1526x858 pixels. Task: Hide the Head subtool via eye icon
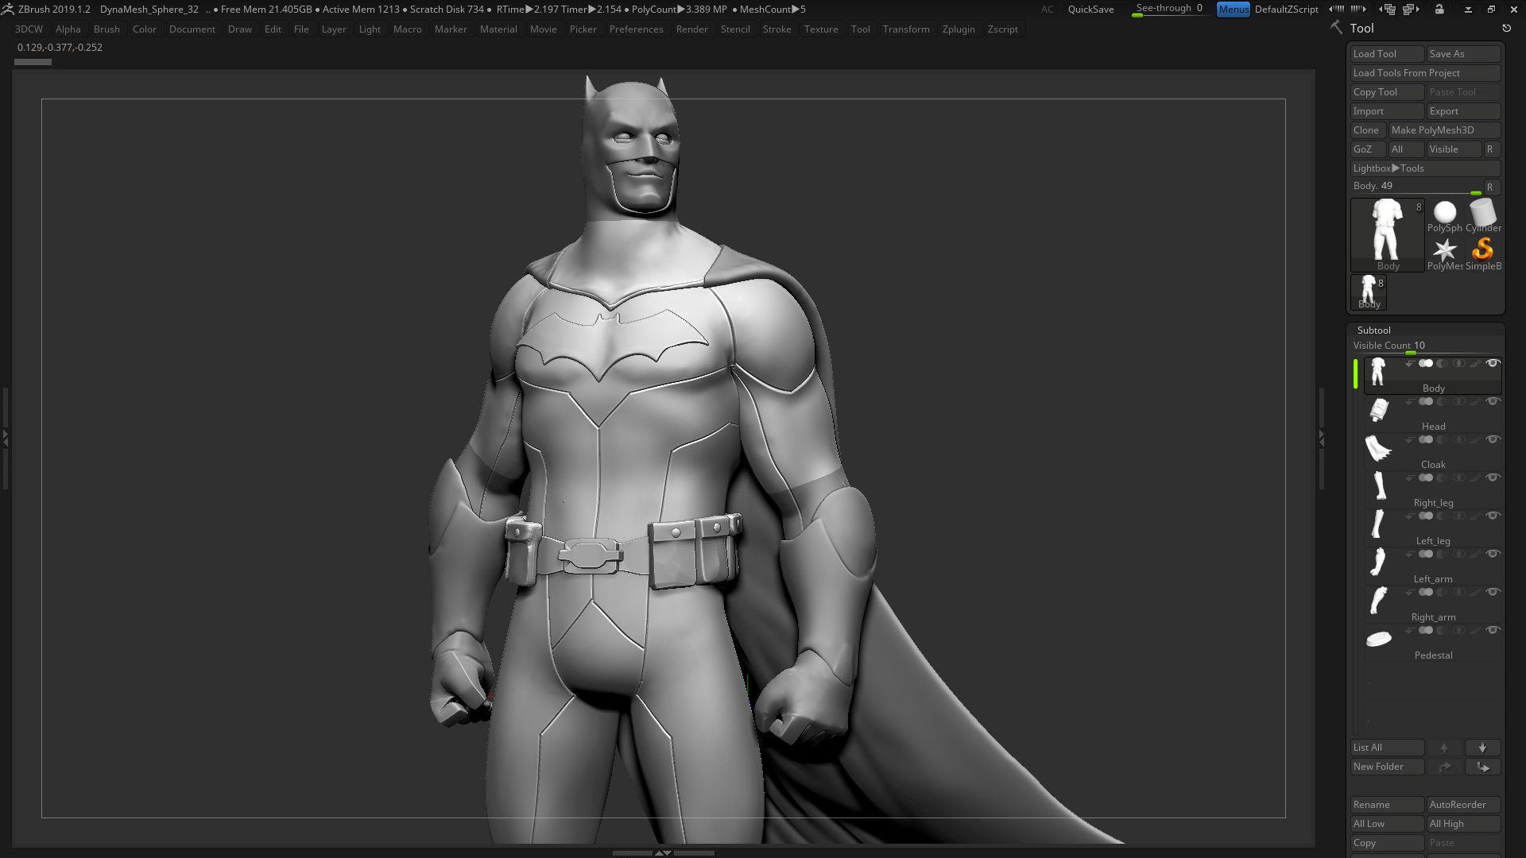1493,401
